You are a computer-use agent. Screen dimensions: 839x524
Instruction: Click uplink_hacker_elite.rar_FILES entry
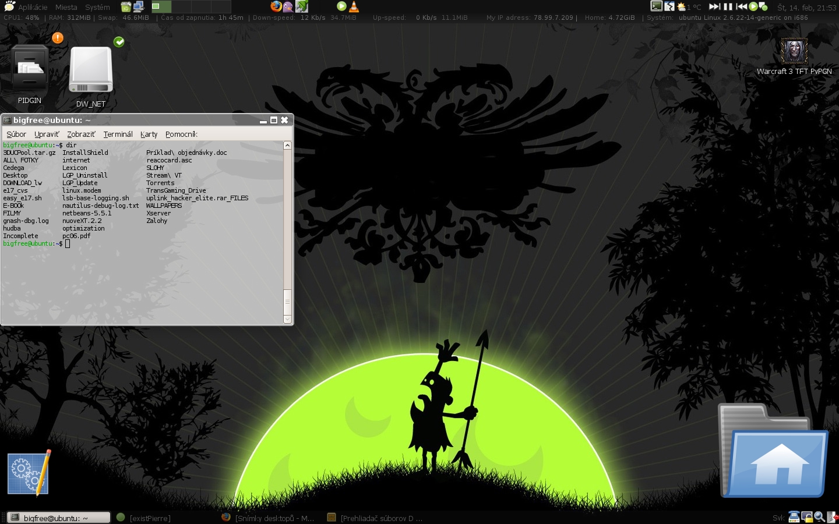tap(197, 198)
